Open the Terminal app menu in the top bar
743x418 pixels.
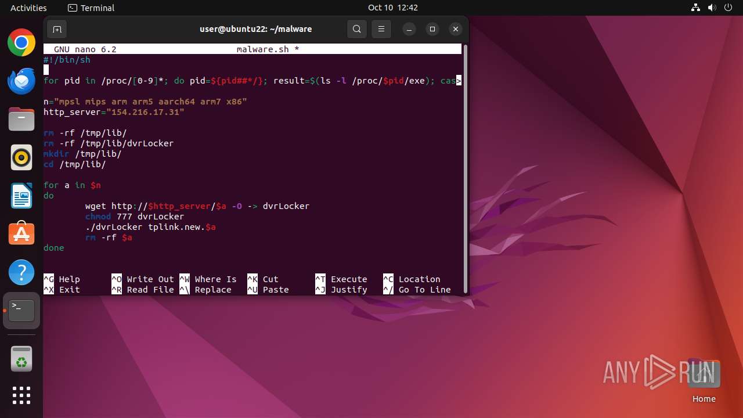point(91,8)
